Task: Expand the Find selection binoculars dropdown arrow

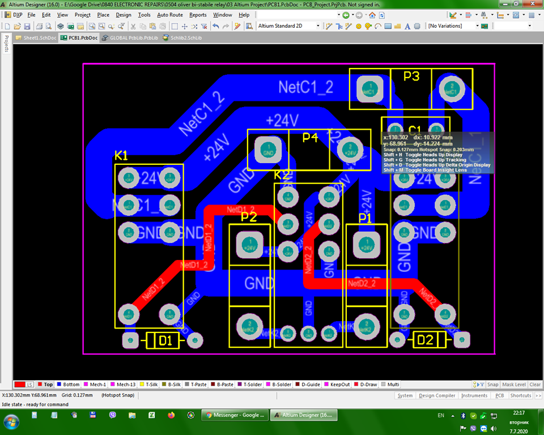Action: pos(492,15)
